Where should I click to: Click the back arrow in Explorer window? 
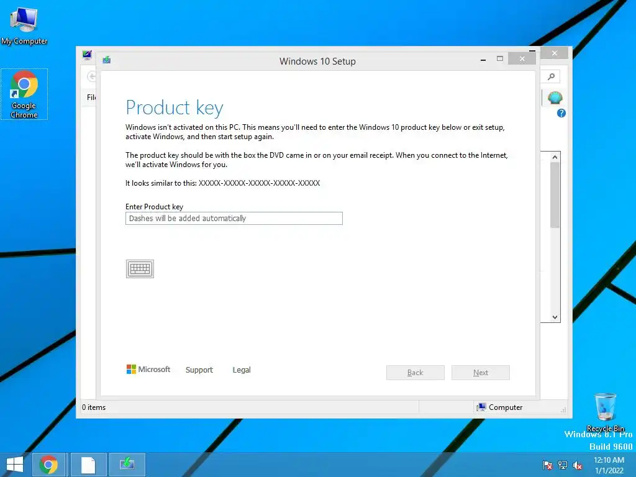[92, 76]
